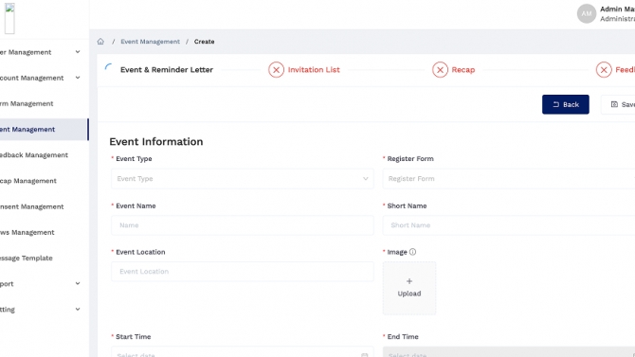Viewport: 635px width, 357px height.
Task: Click the Create breadcrumb text
Action: [x=204, y=42]
